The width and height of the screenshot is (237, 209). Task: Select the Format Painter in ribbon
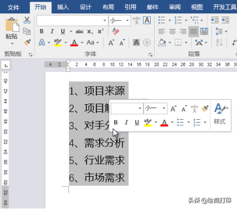27,42
